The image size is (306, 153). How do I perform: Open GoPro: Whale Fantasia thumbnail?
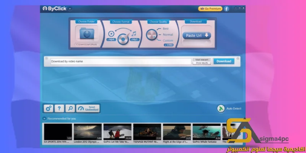pyautogui.click(x=207, y=132)
